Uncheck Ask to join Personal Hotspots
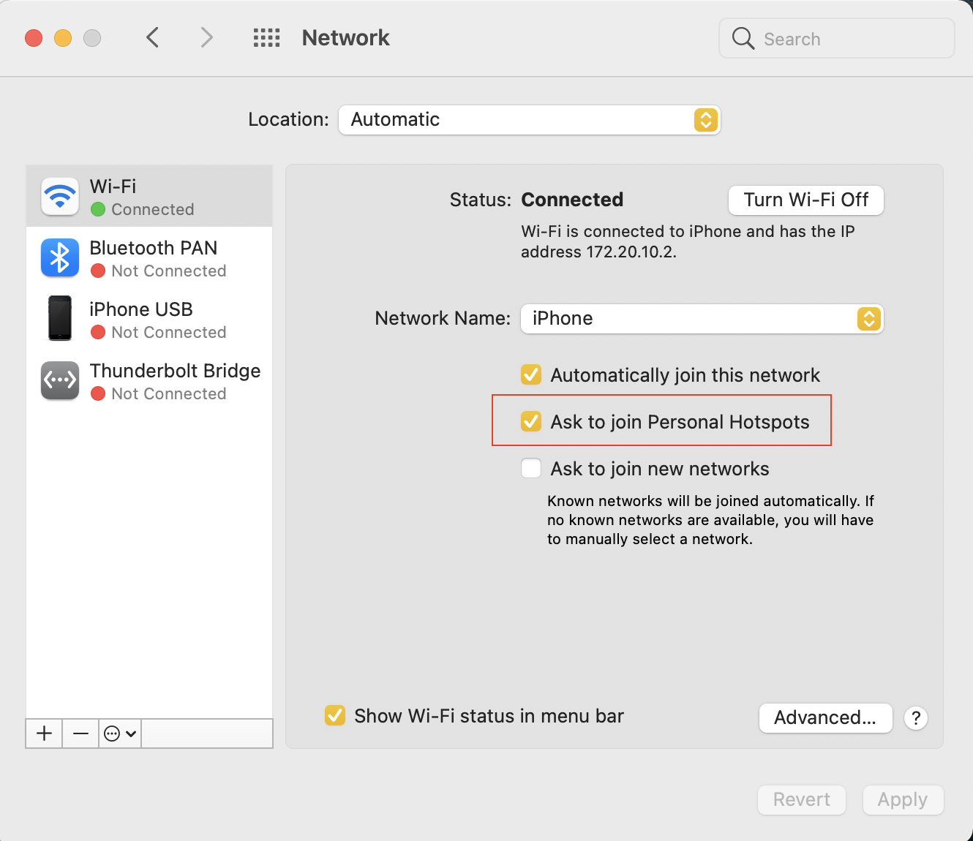 pyautogui.click(x=531, y=422)
